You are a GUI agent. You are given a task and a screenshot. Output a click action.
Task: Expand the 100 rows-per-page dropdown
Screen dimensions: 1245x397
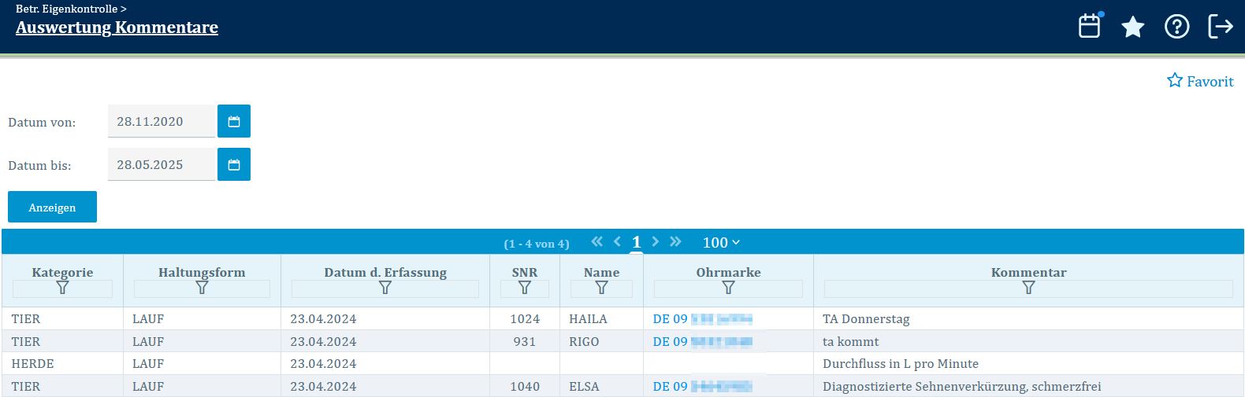point(721,243)
